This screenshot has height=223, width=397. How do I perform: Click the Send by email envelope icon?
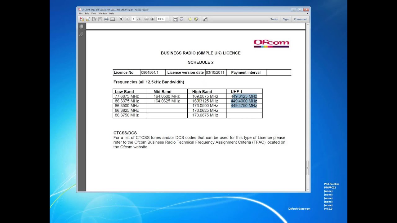(113, 19)
